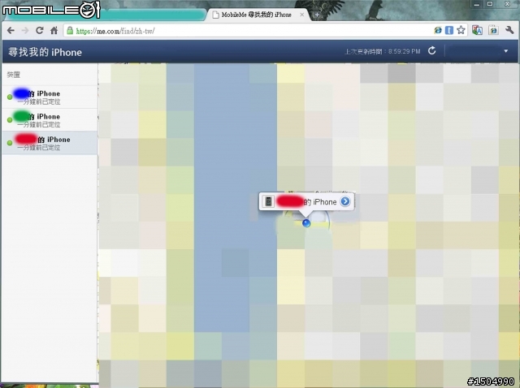520x388 pixels.
Task: Select the blue-marked iPhone in device list
Action: coord(50,97)
